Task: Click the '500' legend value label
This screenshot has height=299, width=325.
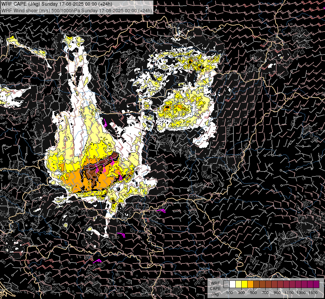Action: click(253, 293)
